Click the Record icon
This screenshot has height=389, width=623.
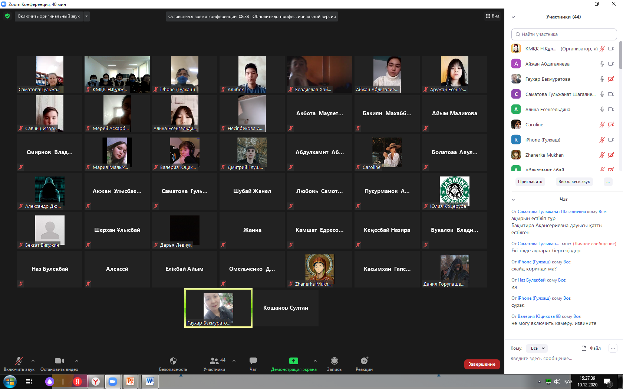[x=334, y=361]
